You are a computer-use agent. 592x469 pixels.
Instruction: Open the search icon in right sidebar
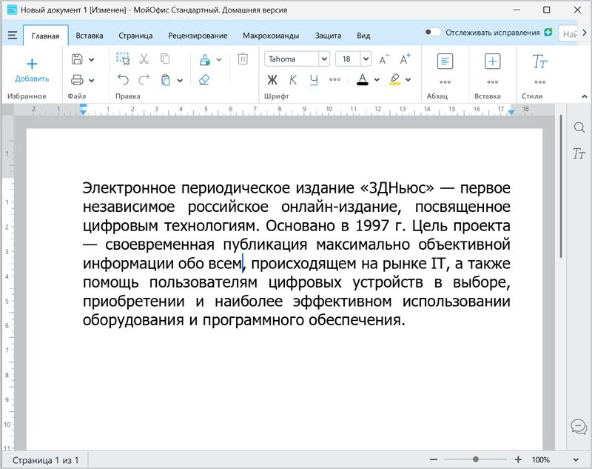579,127
